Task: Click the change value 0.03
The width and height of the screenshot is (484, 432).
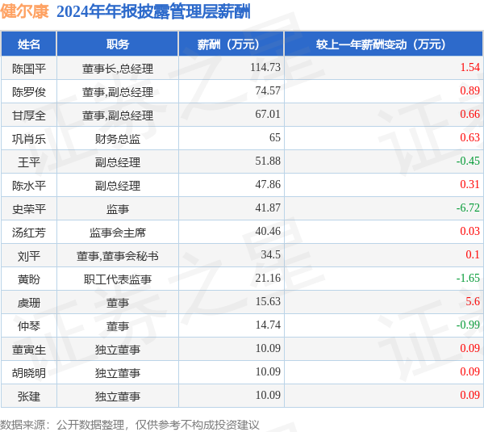Action: pyautogui.click(x=469, y=231)
